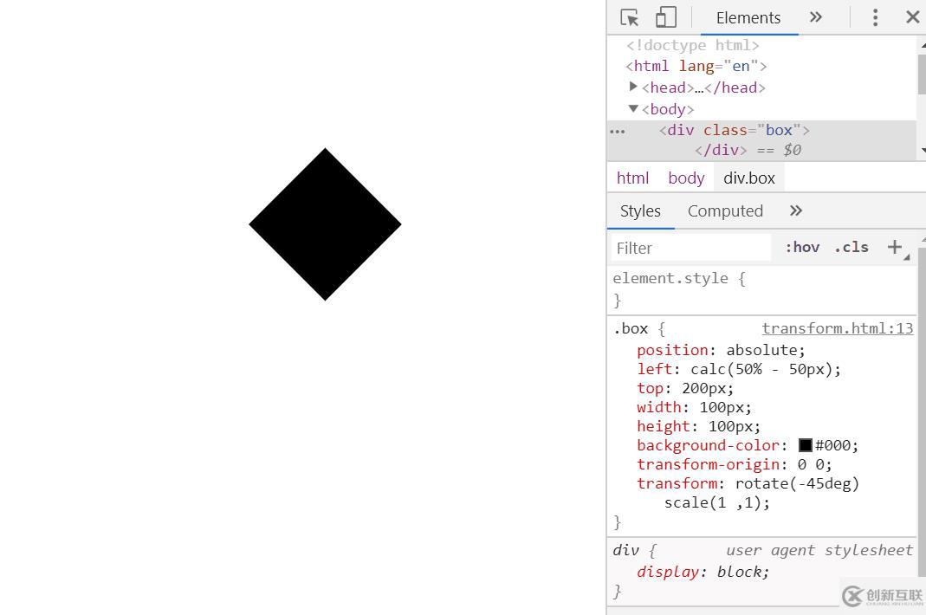The height and width of the screenshot is (615, 926).
Task: Select the Styles tab
Action: tap(640, 210)
